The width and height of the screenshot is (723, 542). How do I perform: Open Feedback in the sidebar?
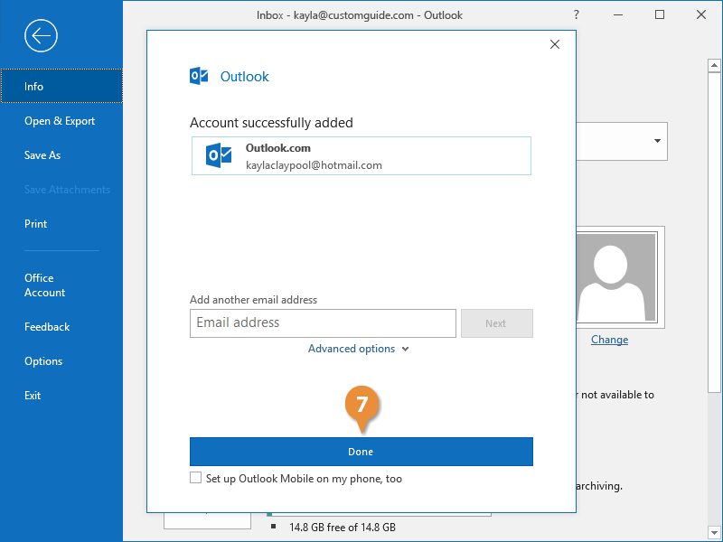(47, 327)
